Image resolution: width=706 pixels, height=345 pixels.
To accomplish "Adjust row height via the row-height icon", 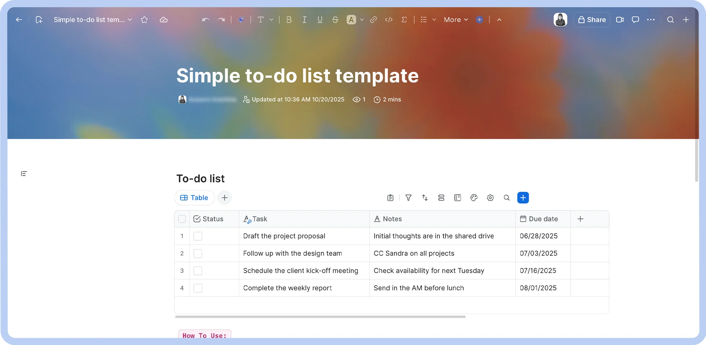I will pos(441,198).
